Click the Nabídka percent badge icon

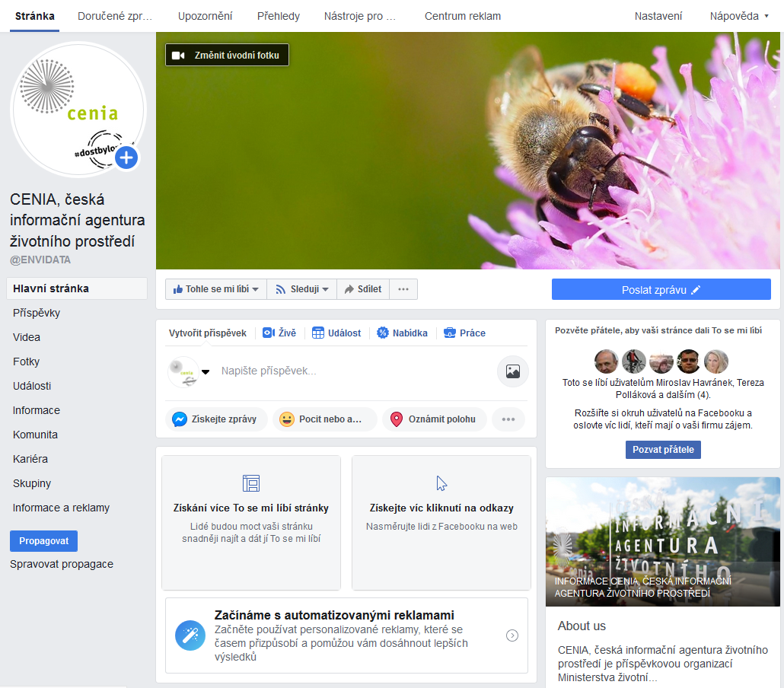pyautogui.click(x=383, y=333)
